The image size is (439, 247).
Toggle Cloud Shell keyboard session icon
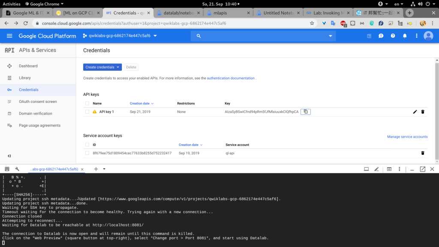pos(7,169)
